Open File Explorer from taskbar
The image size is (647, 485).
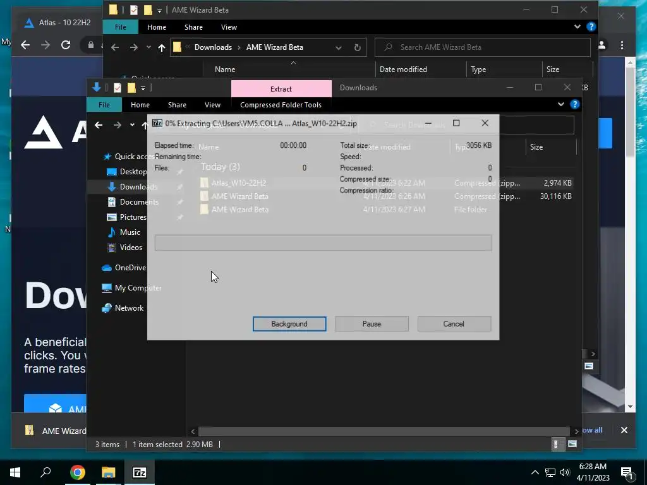coord(108,472)
